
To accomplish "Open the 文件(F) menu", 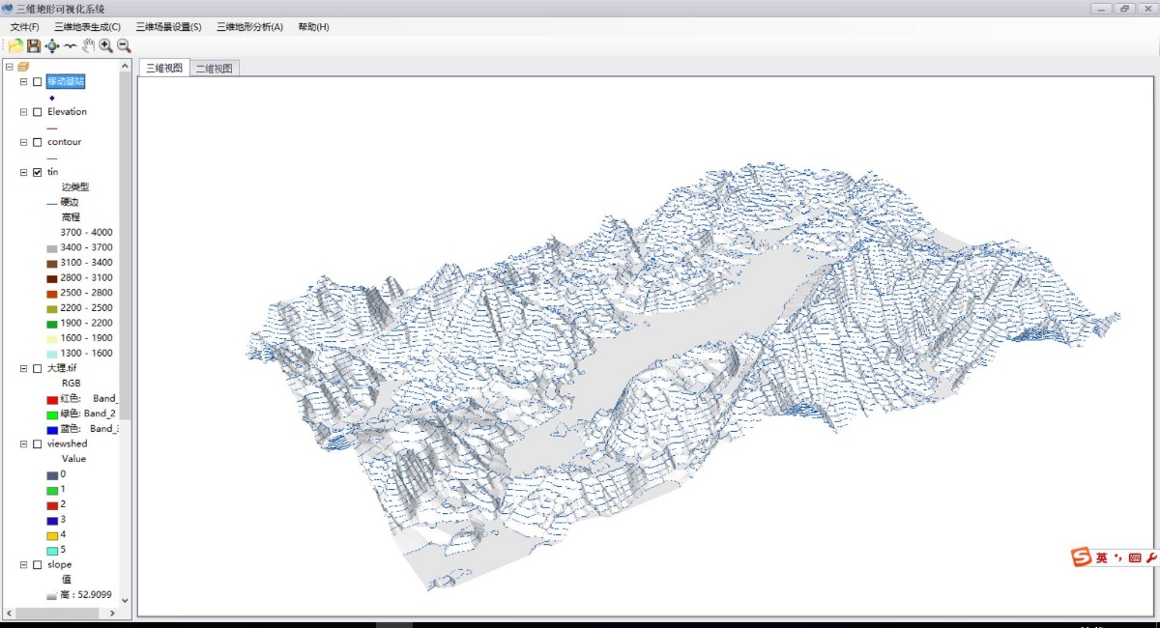I will point(24,27).
